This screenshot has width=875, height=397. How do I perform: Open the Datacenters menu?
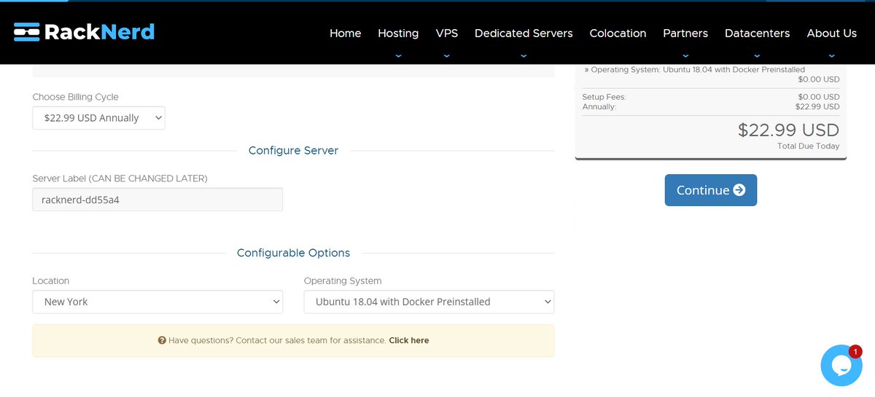tap(757, 33)
